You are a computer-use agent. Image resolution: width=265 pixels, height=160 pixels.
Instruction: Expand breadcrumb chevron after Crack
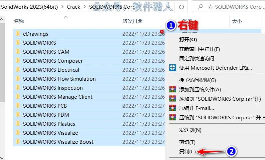pos(85,7)
